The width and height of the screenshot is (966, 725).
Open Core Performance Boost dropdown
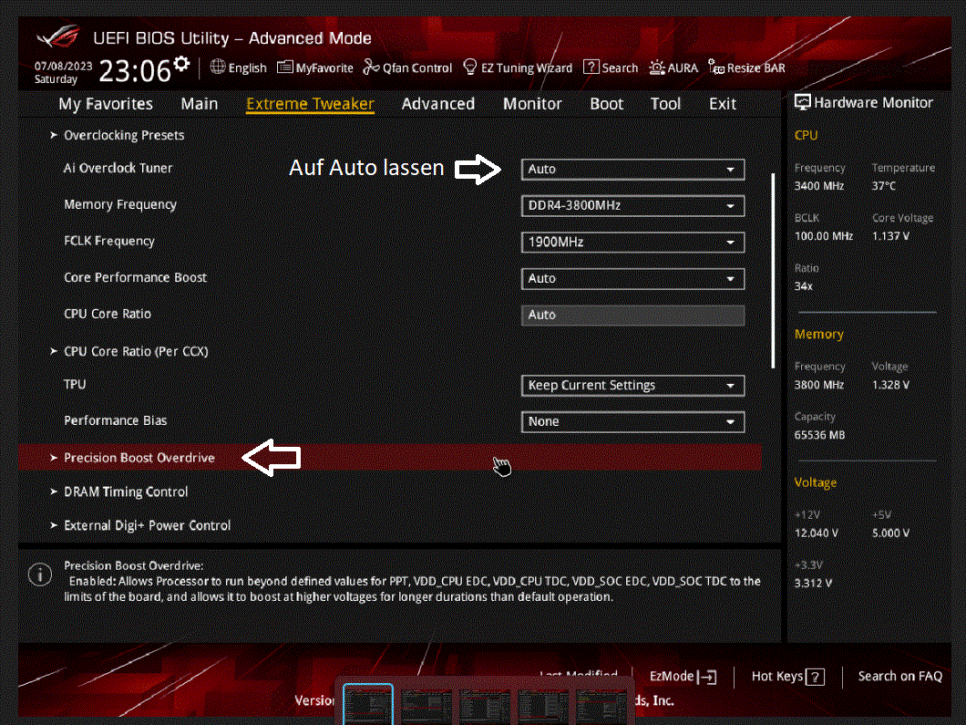(632, 278)
